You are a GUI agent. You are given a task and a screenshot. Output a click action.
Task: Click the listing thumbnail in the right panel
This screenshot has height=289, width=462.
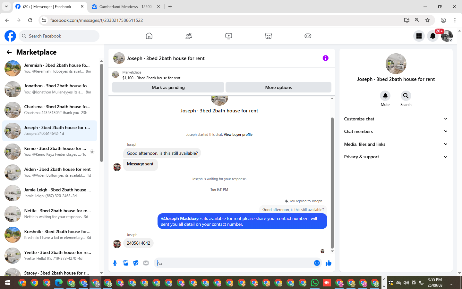396,64
